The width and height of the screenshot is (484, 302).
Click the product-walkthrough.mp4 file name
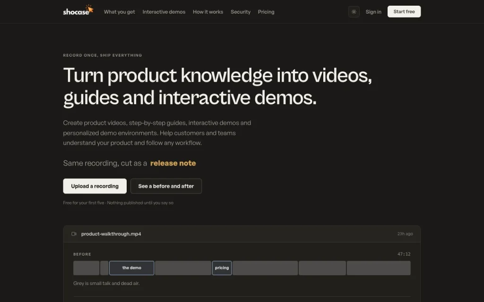pos(111,234)
